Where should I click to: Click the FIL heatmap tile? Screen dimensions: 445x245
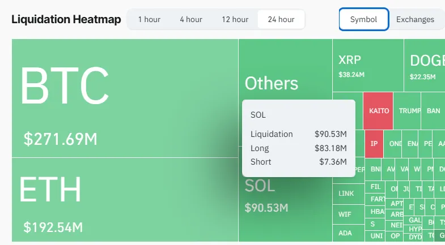376,187
